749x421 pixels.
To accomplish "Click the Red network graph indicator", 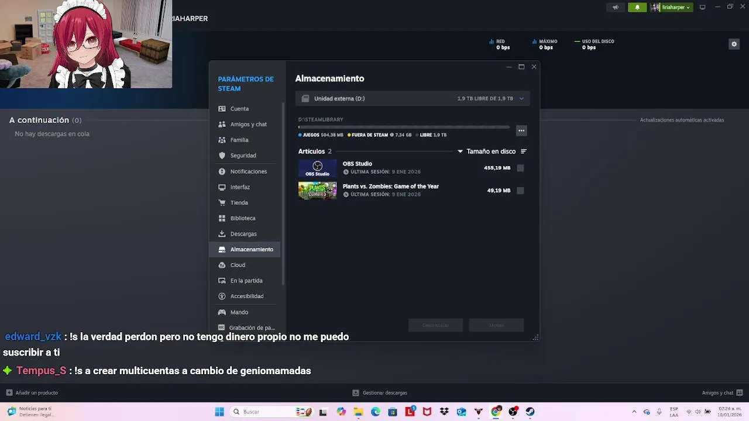I will click(x=499, y=44).
